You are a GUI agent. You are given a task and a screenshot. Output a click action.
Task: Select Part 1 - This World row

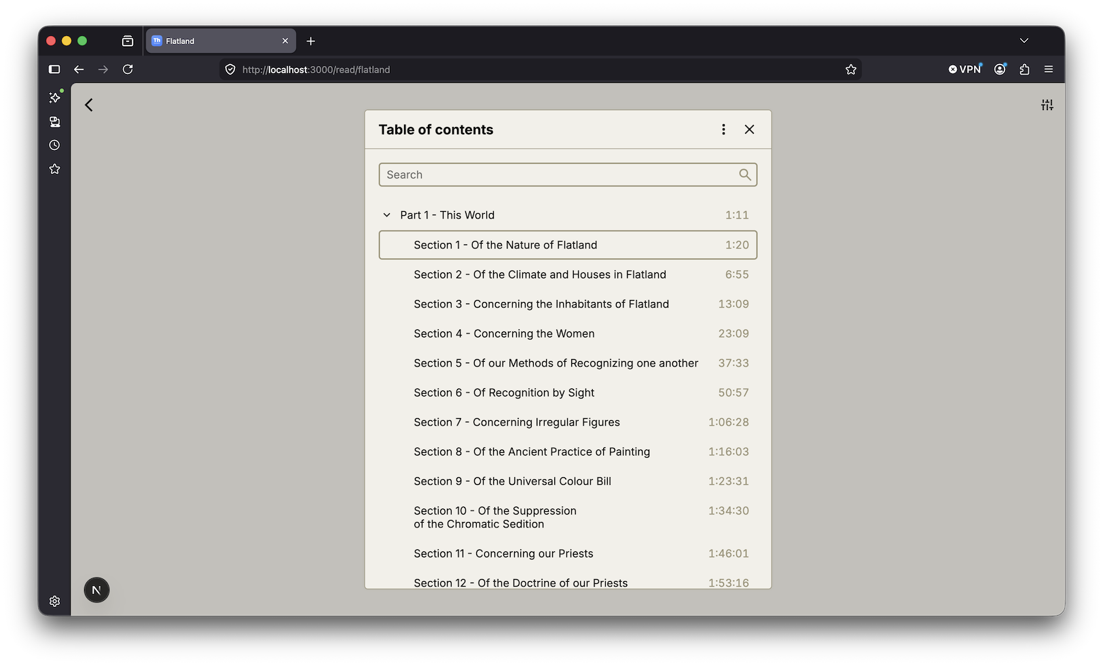568,215
